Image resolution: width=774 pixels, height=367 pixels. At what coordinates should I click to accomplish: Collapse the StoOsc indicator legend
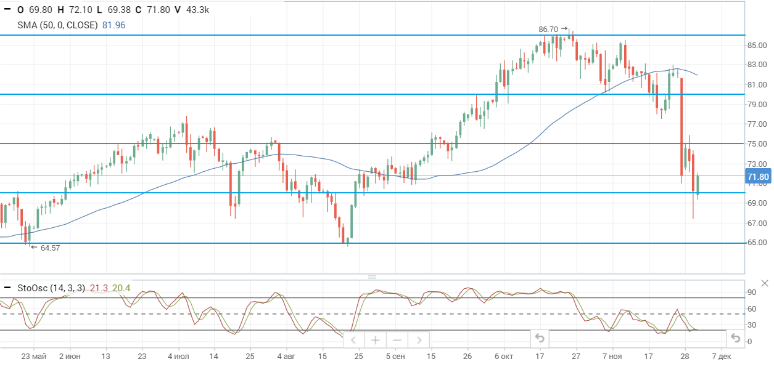pyautogui.click(x=7, y=288)
